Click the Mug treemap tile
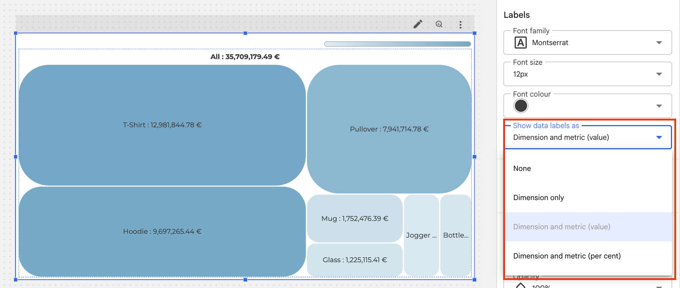The width and height of the screenshot is (680, 288). (354, 219)
